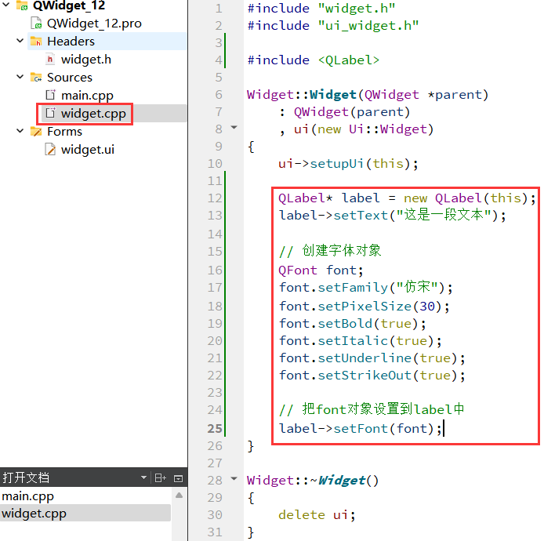Click the font.setItalic(true) line
544x541 pixels.
pos(361,341)
